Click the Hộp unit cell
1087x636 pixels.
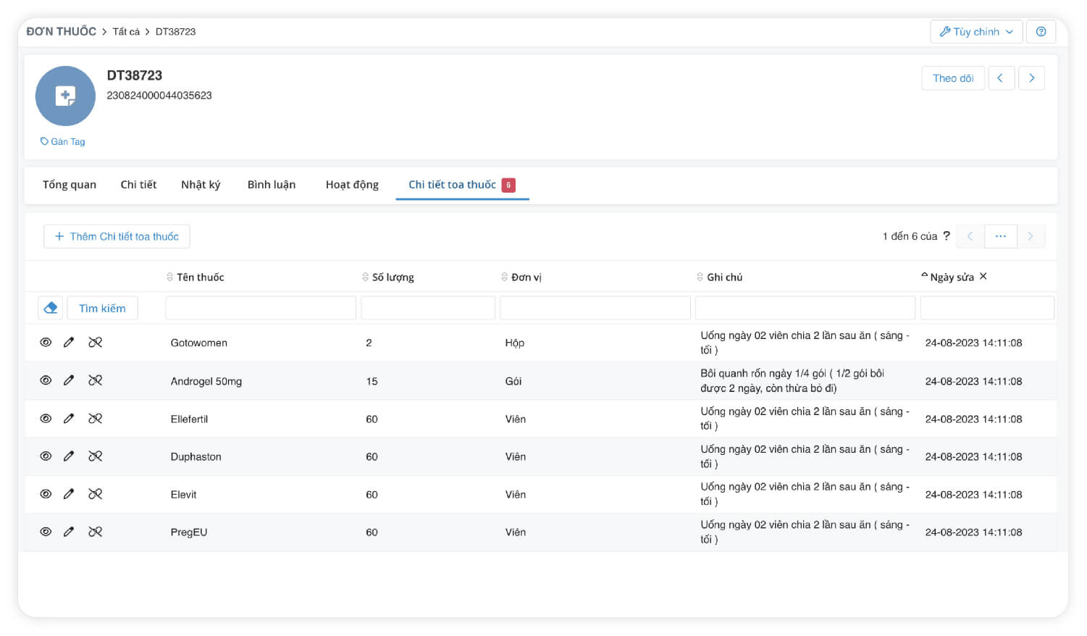515,343
